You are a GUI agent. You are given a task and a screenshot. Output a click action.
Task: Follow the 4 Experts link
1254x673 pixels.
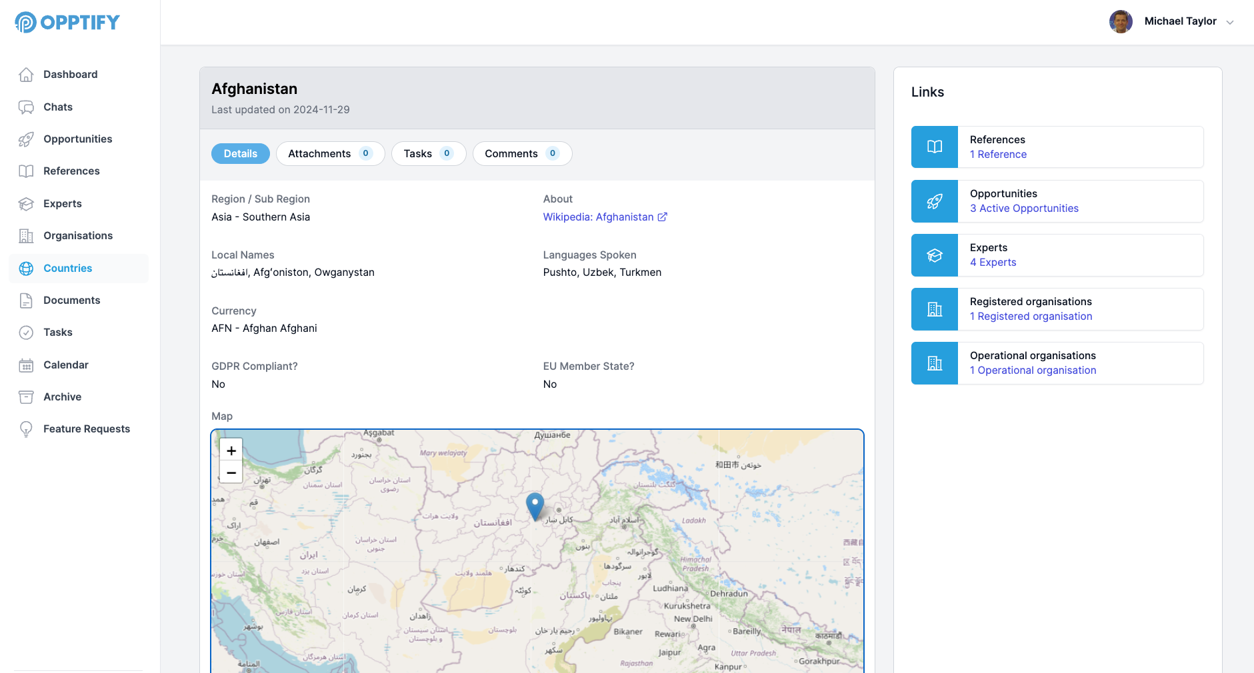[993, 262]
